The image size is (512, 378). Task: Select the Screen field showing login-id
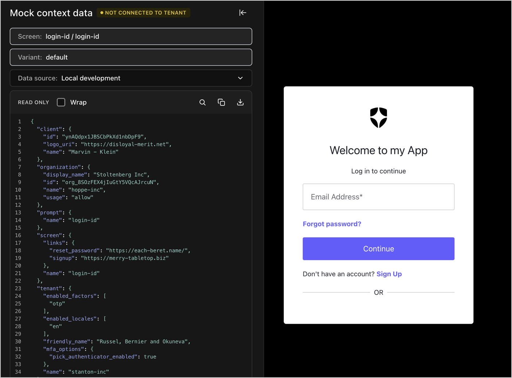(131, 36)
